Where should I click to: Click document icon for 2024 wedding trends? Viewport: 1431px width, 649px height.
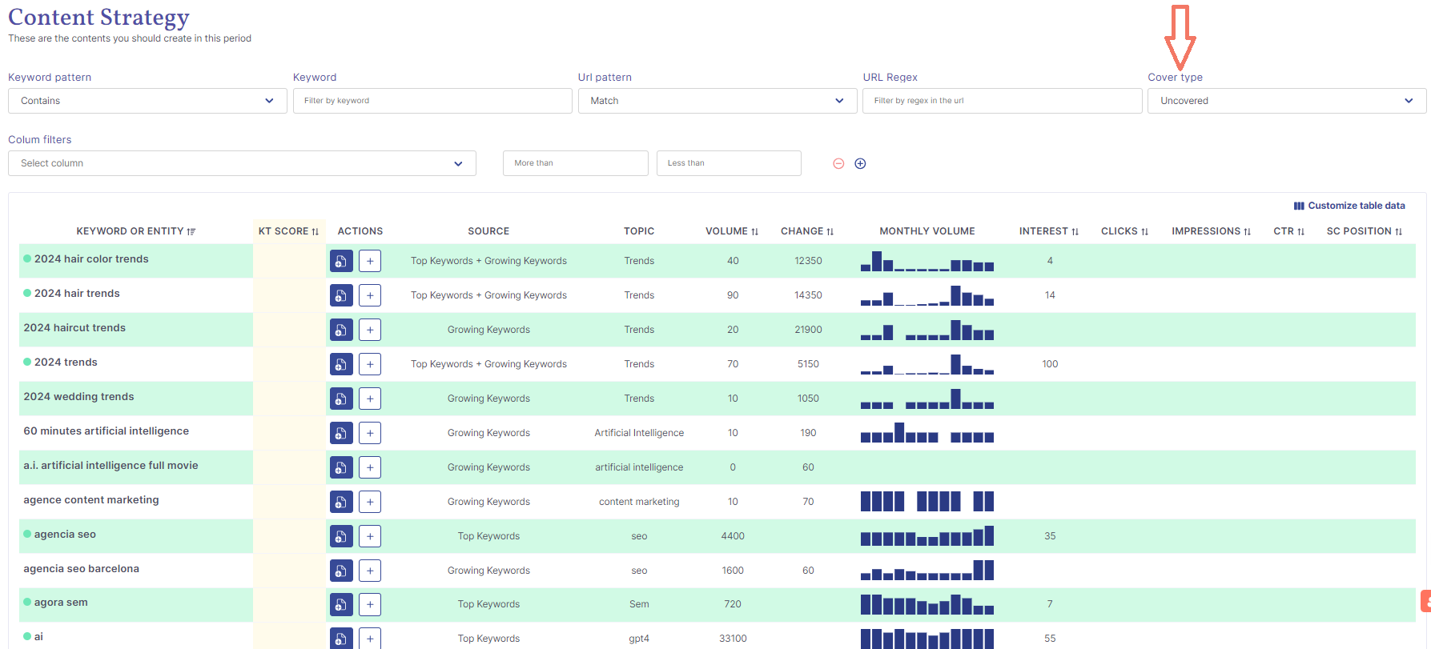click(x=341, y=399)
